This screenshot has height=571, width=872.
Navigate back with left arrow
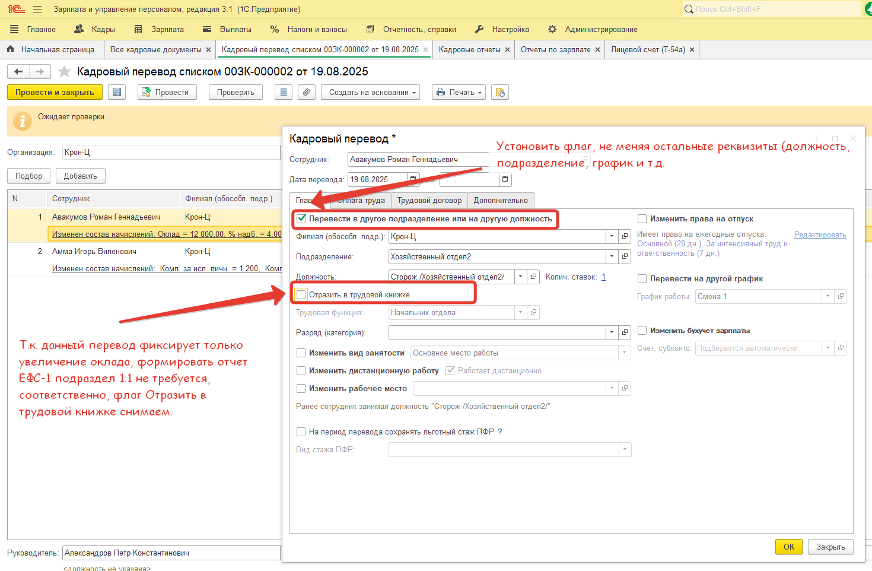(18, 72)
